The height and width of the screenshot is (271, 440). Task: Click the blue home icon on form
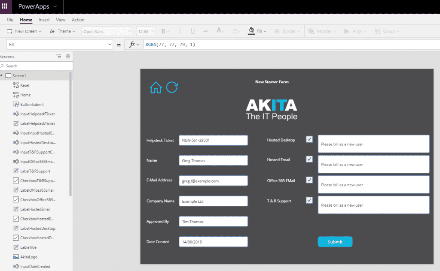(x=156, y=87)
